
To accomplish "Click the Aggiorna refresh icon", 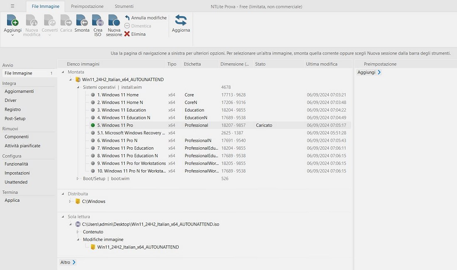I will 181,20.
